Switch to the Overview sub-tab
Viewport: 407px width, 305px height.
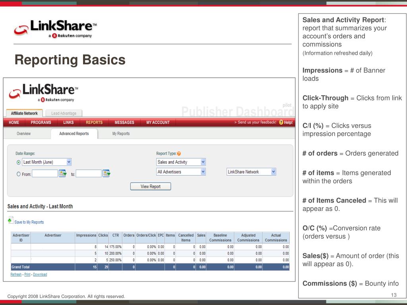(23, 133)
